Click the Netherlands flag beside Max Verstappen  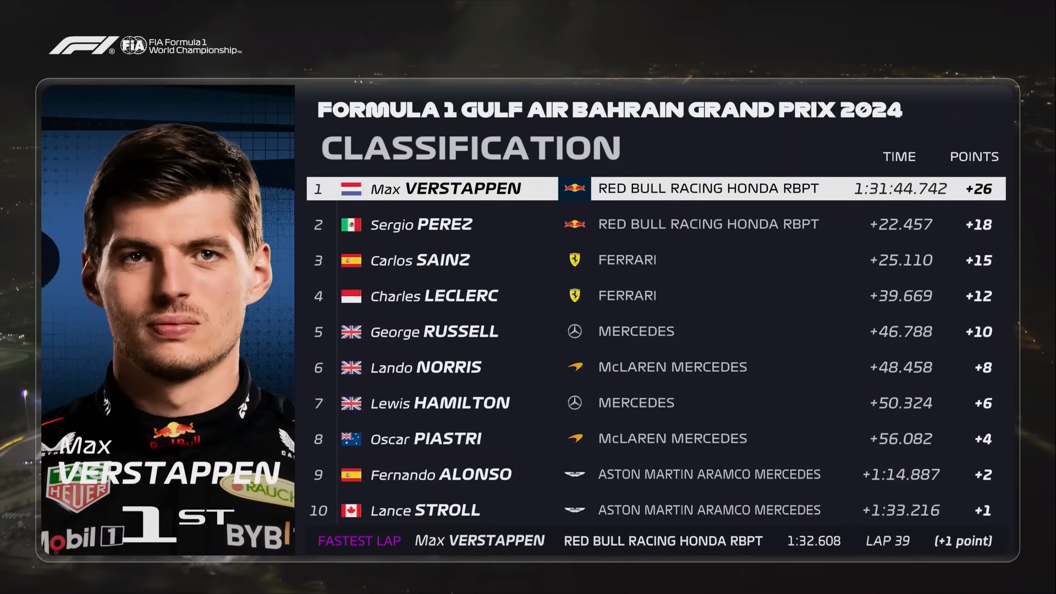coord(351,189)
